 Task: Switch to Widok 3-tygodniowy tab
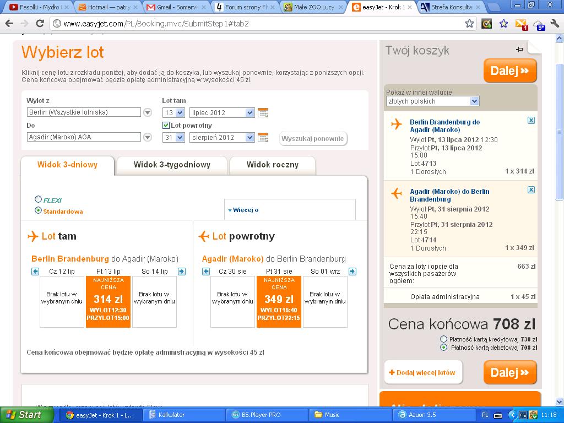172,165
